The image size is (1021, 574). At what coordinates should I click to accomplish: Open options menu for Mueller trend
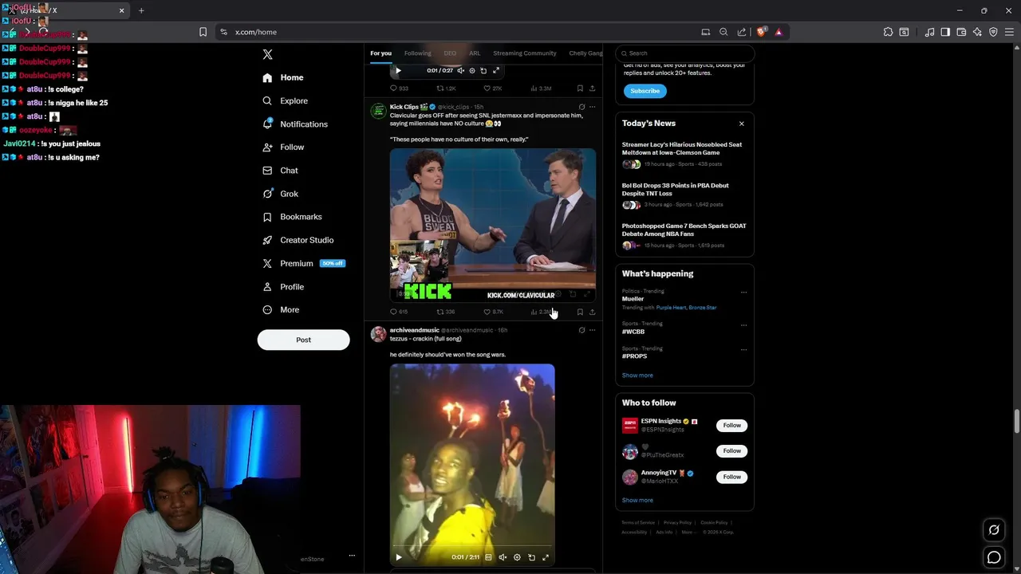coord(743,292)
